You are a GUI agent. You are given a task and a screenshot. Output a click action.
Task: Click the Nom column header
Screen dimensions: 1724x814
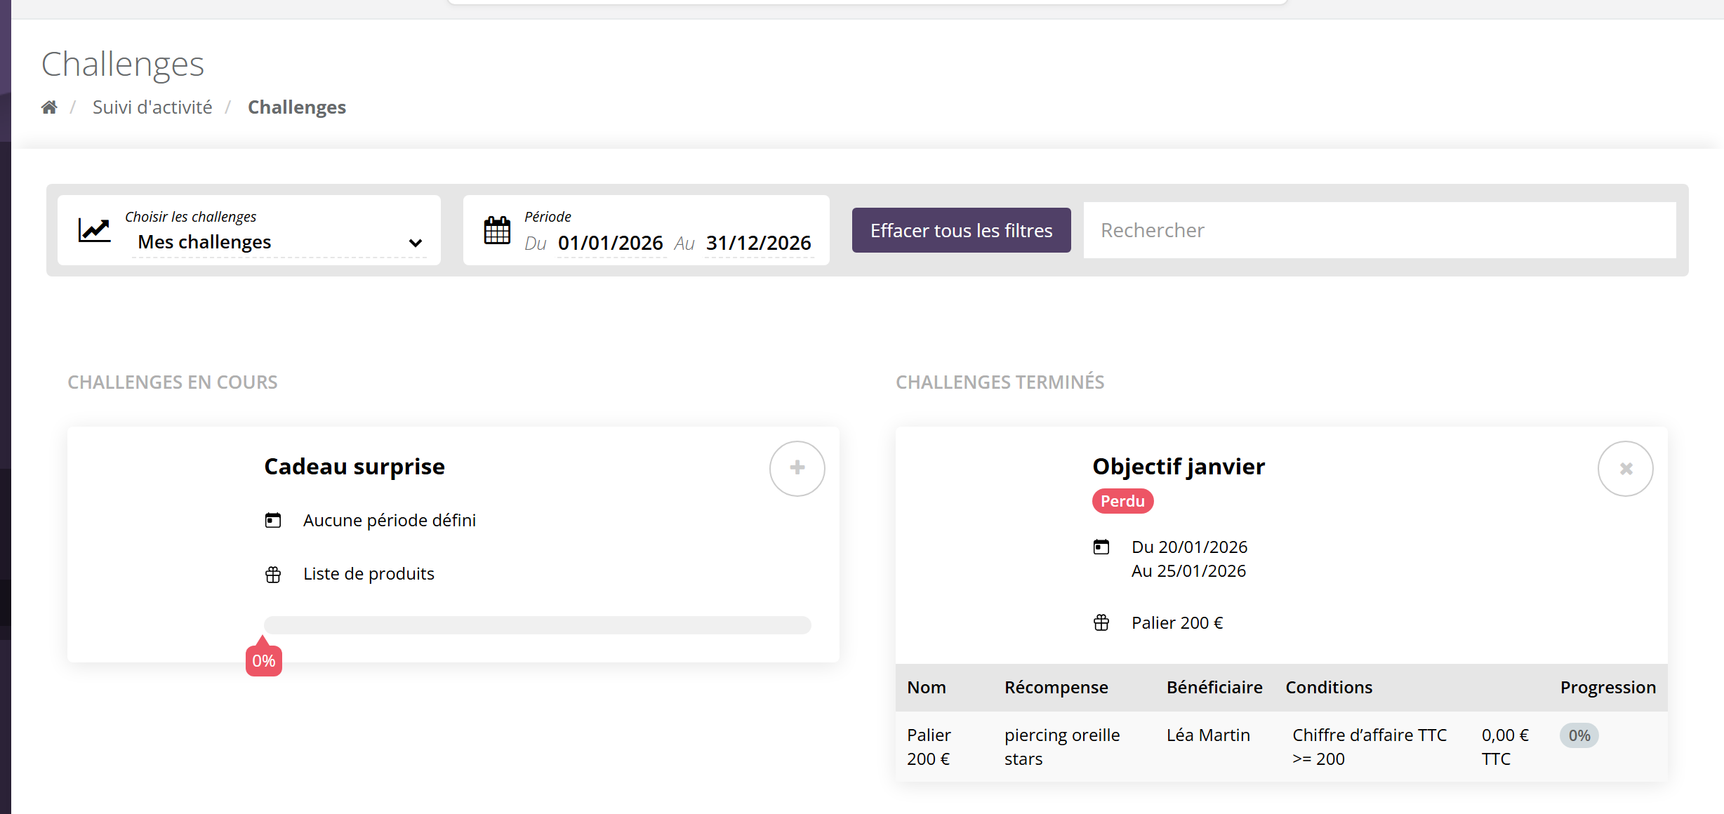tap(926, 687)
